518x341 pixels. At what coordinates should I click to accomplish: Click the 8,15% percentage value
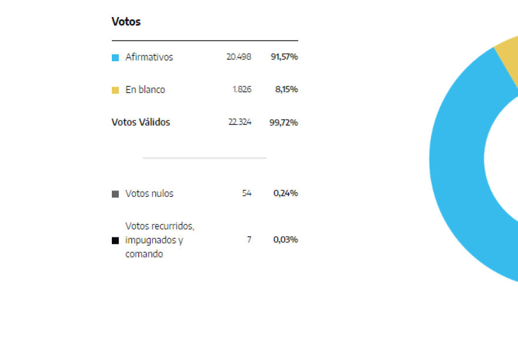coord(287,89)
